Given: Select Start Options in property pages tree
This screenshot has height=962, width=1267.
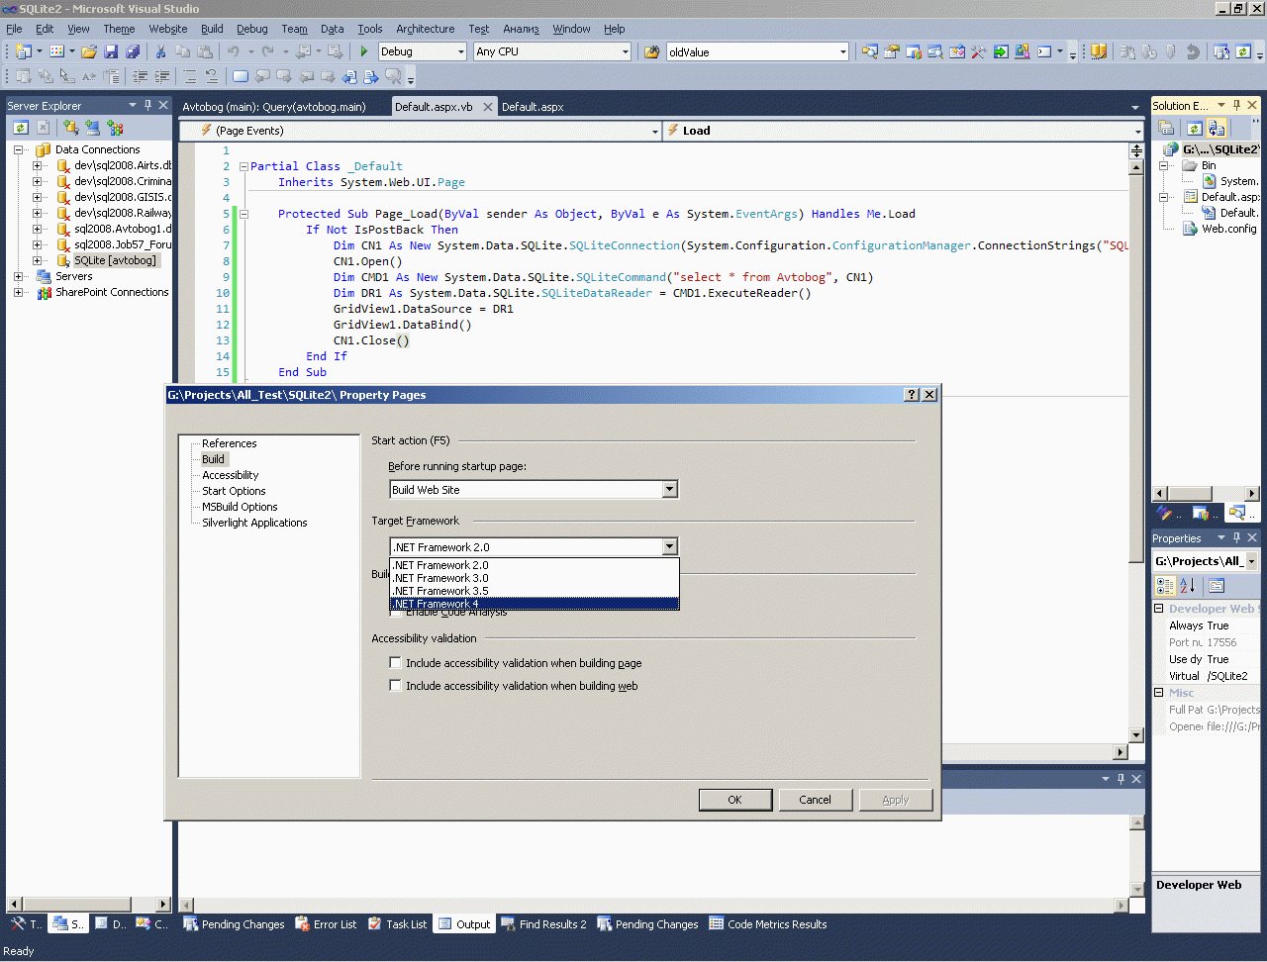Looking at the screenshot, I should tap(234, 491).
